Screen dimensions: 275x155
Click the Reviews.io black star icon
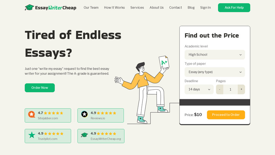84,114
